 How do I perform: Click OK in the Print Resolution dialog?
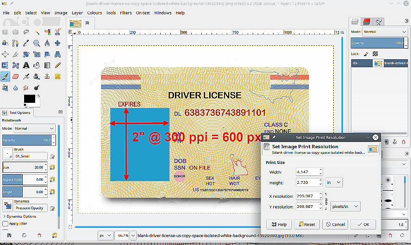[363, 224]
